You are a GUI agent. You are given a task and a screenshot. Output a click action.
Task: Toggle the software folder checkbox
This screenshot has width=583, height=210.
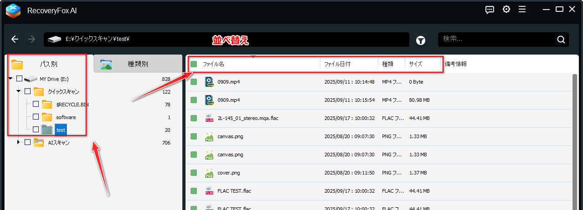[x=36, y=117]
